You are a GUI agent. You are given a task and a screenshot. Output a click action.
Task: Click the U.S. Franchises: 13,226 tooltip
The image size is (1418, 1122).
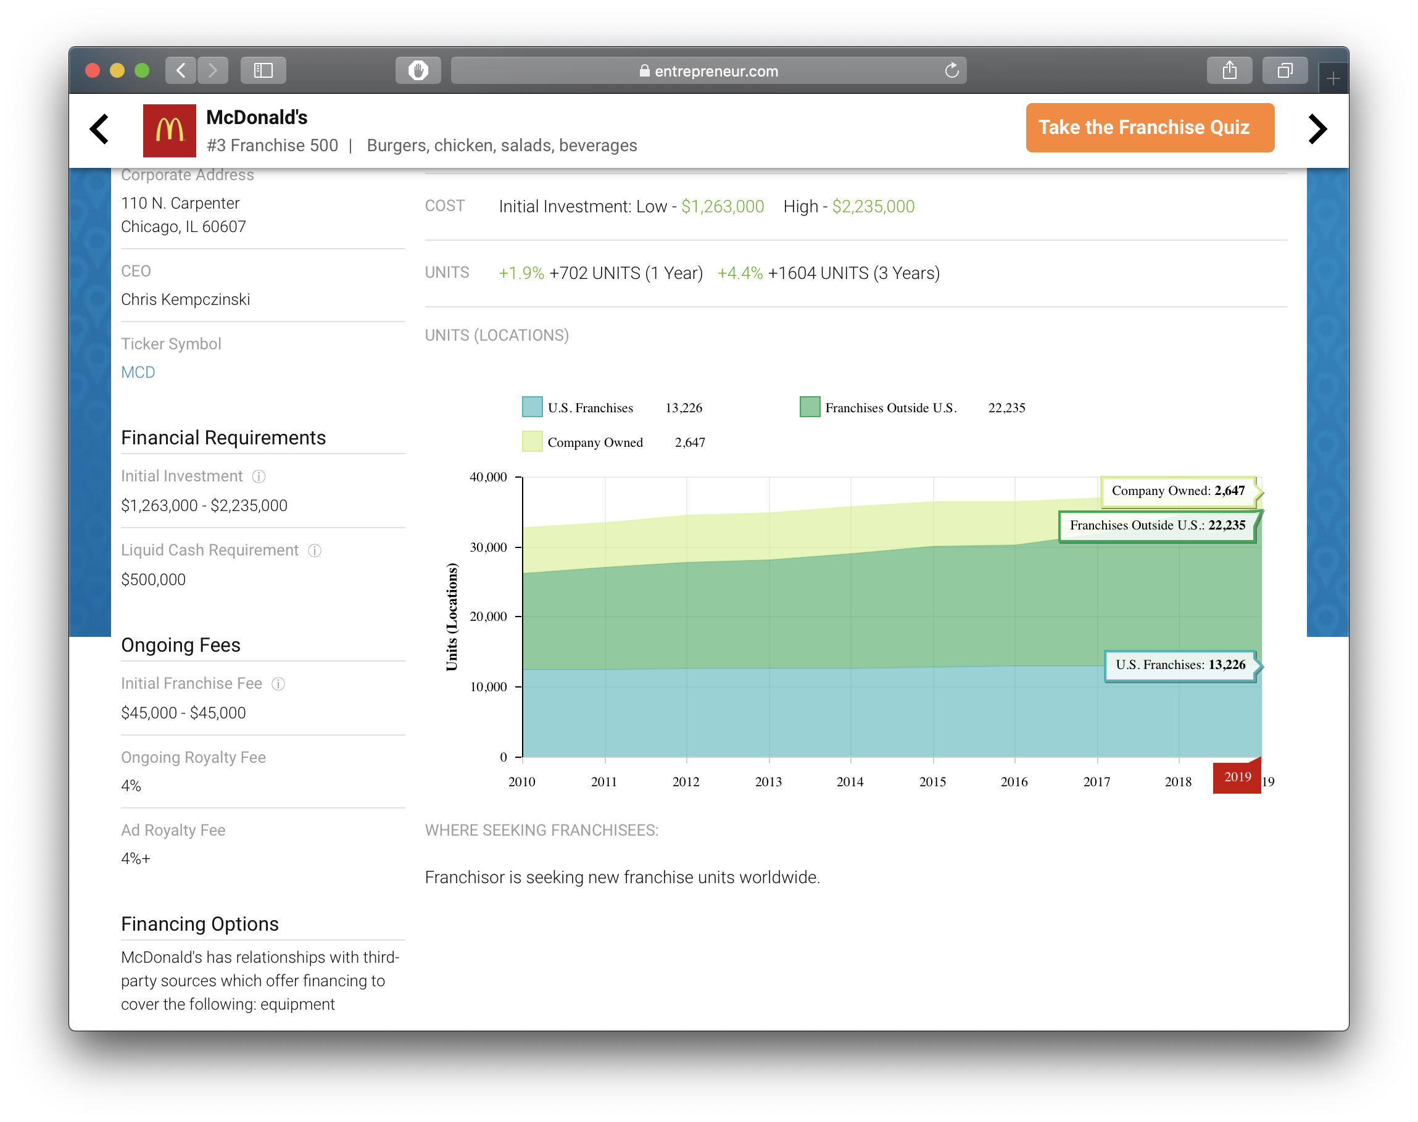click(1180, 665)
